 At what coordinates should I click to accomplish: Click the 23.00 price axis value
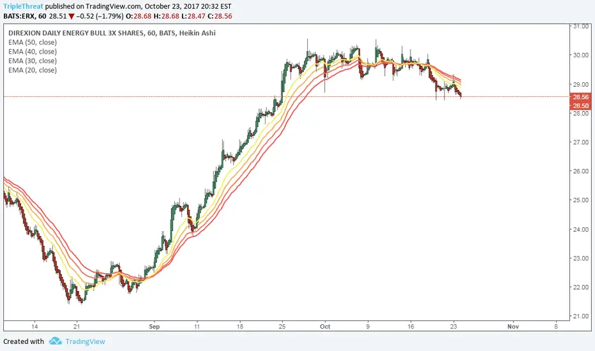(x=581, y=258)
